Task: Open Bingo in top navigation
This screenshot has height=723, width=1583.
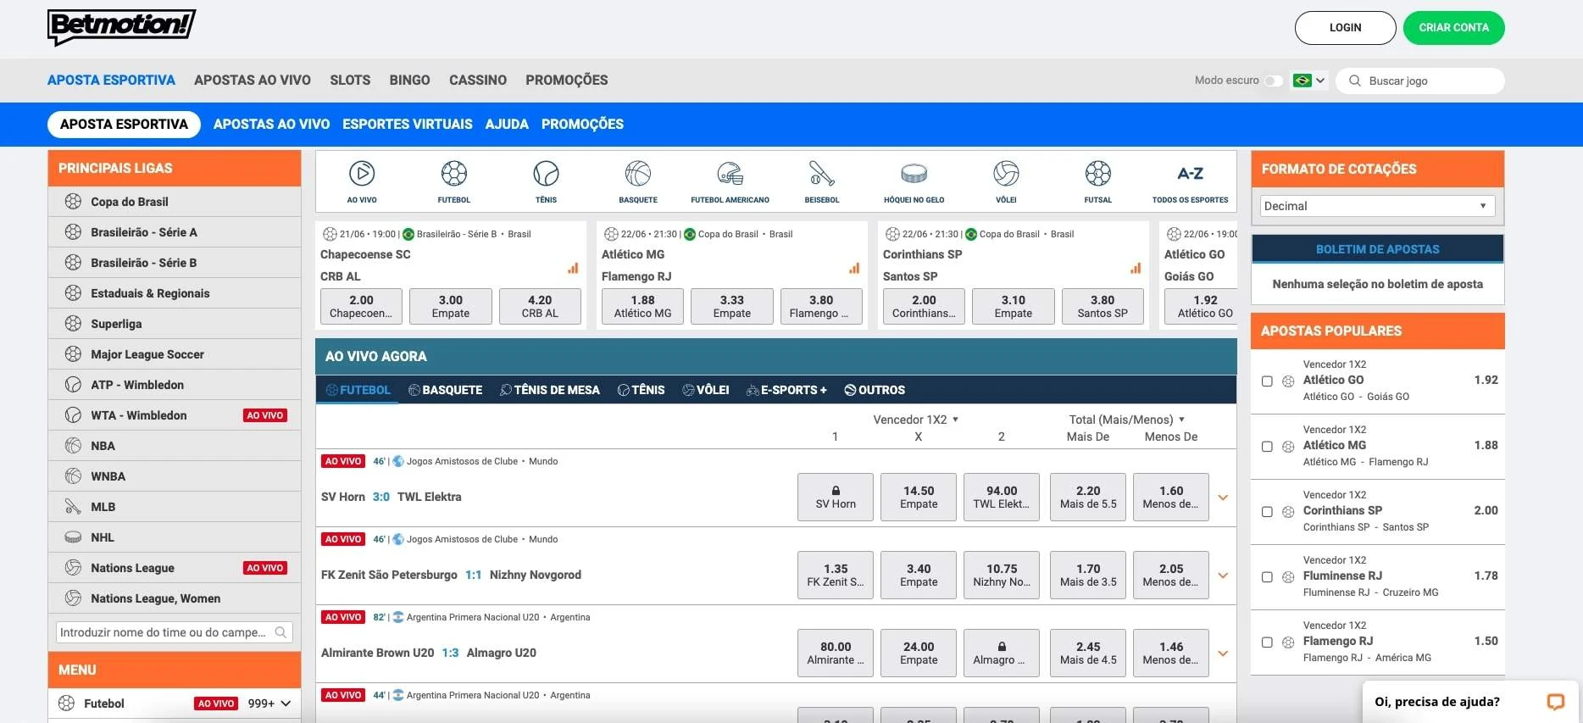Action: (x=409, y=80)
